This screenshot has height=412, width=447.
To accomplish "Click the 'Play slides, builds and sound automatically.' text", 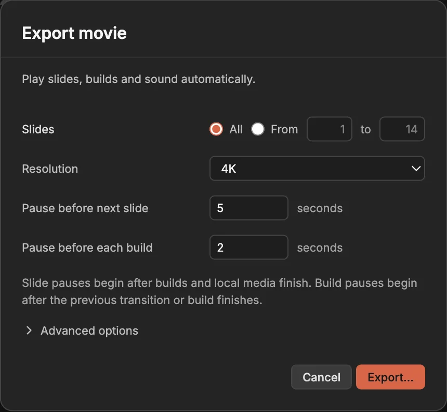I will pyautogui.click(x=139, y=79).
